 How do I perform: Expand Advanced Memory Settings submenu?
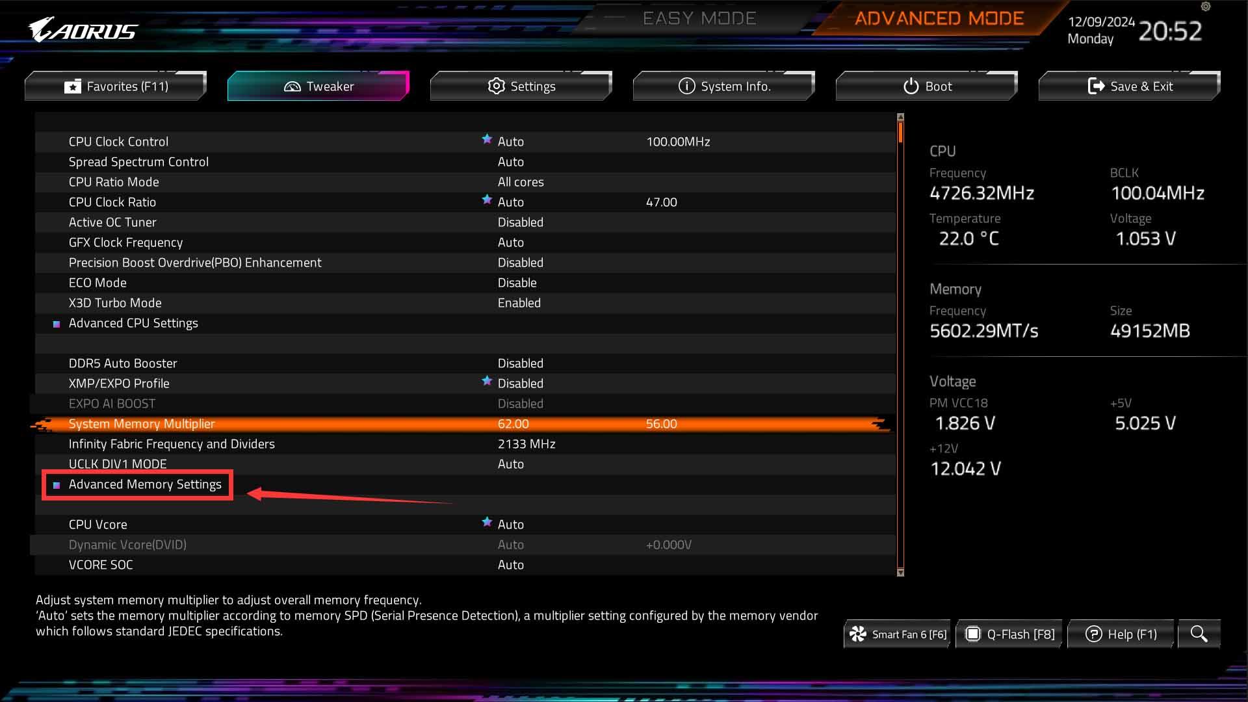pyautogui.click(x=144, y=484)
